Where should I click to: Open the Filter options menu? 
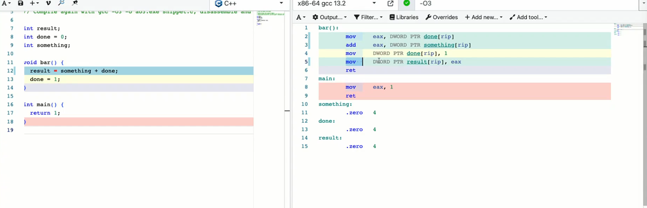(368, 17)
